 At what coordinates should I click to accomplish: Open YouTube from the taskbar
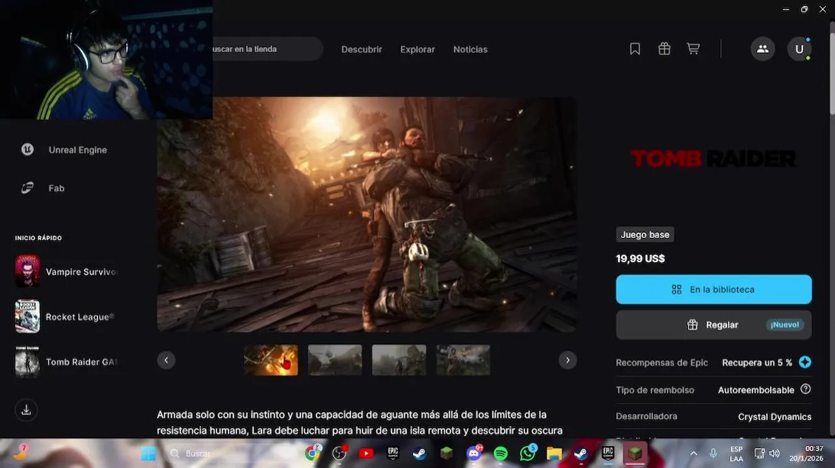point(366,453)
